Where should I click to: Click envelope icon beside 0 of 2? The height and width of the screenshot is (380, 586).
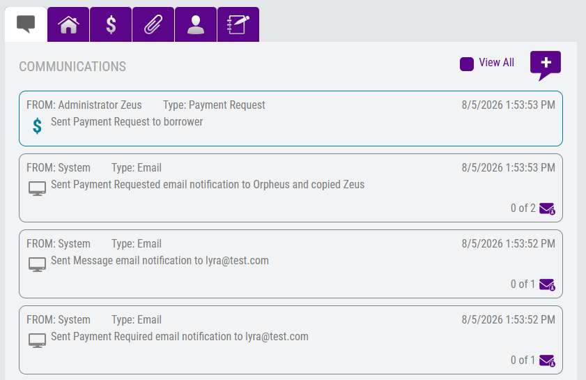click(547, 208)
